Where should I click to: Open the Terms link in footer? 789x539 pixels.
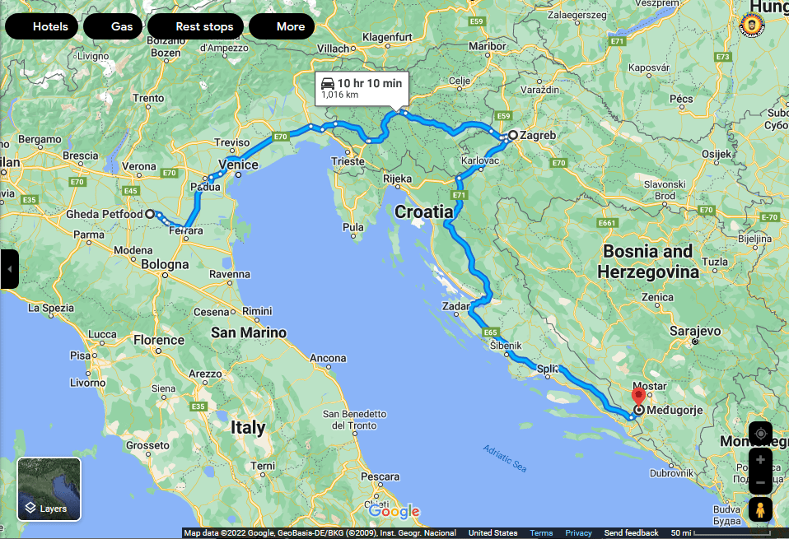[x=541, y=533]
